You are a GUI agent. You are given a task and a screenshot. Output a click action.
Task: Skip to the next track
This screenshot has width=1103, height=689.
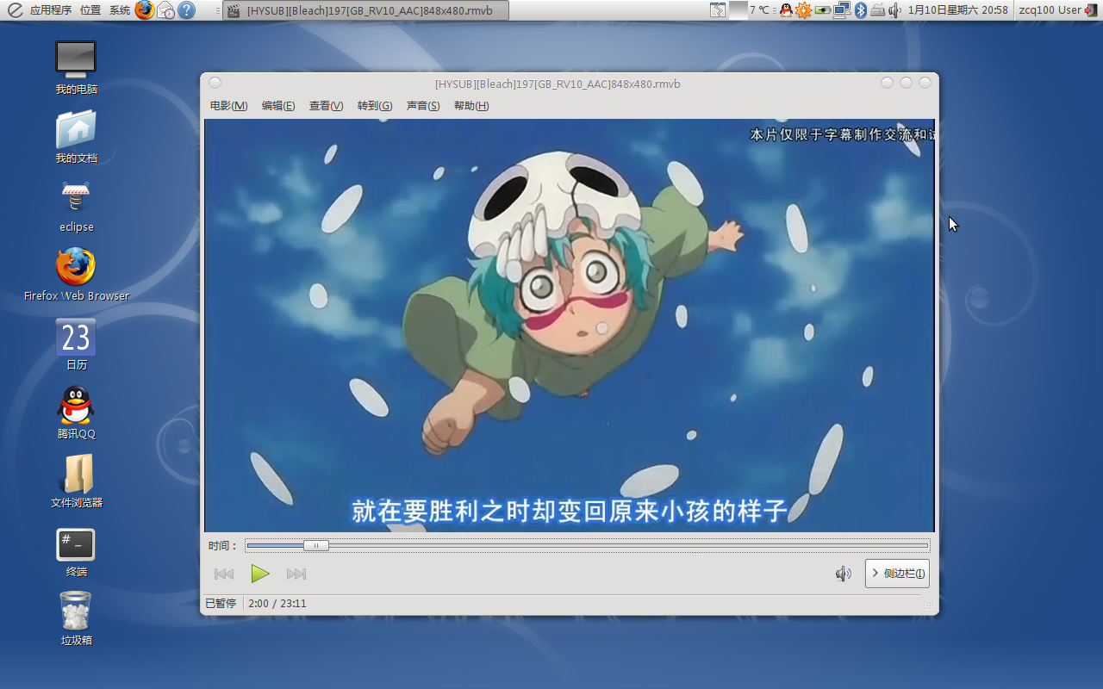click(296, 574)
